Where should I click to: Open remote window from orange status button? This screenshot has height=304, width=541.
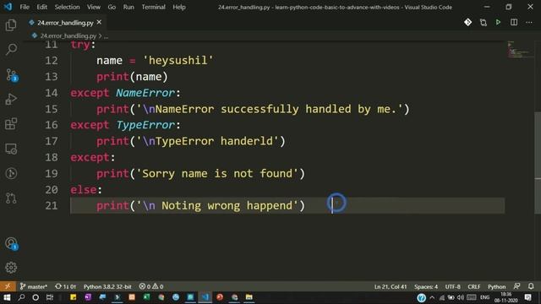point(8,286)
